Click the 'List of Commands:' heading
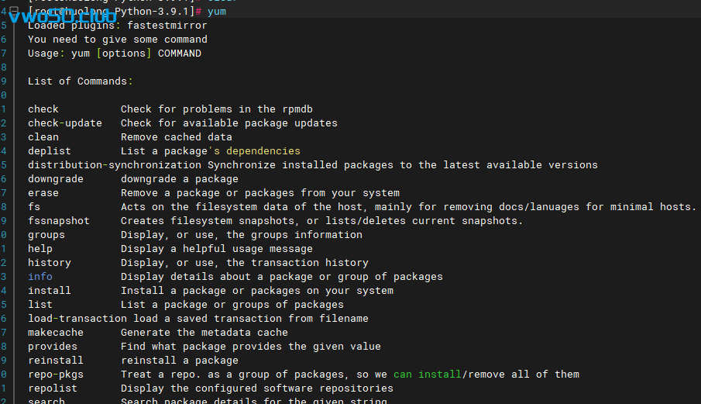This screenshot has height=404, width=701. (80, 81)
